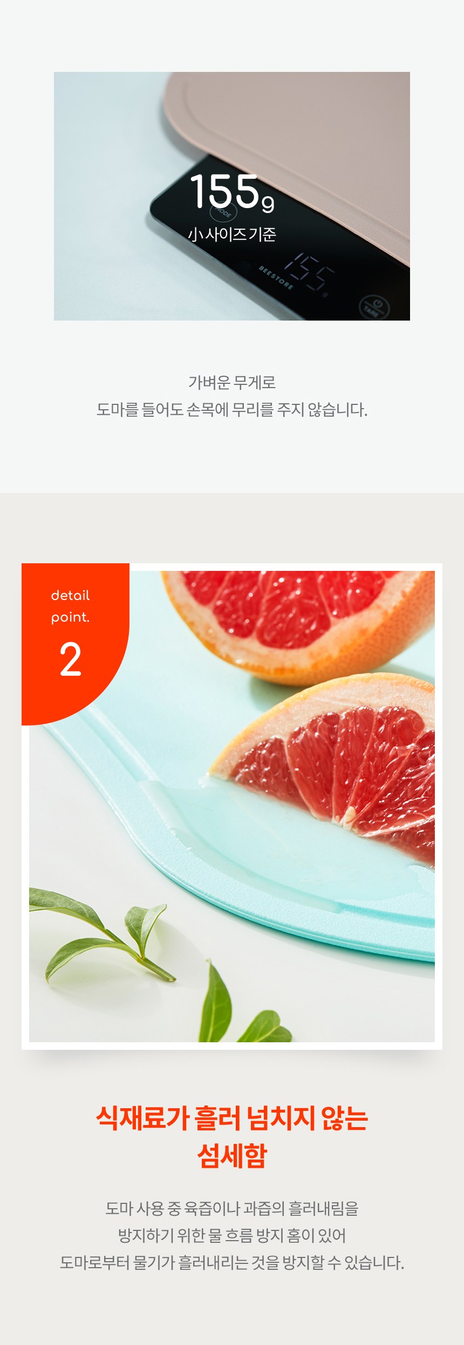Click the scale's digital 155 LED display
Screen dimensions: 464x1345
pyautogui.click(x=306, y=272)
